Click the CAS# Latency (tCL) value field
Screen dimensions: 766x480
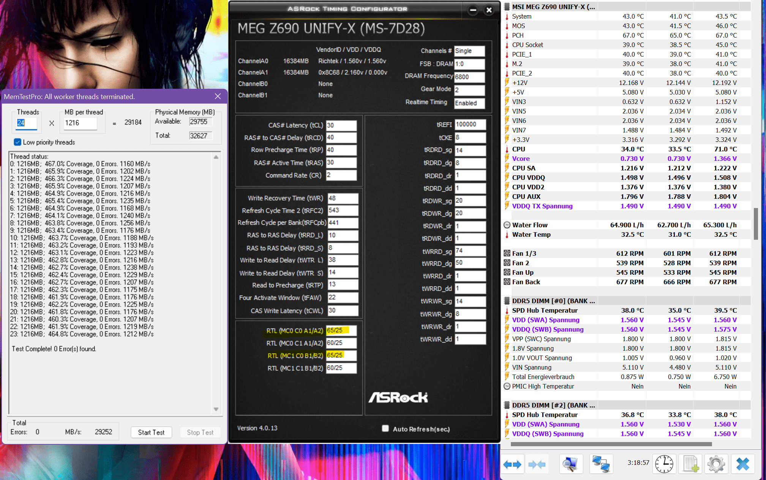click(341, 126)
